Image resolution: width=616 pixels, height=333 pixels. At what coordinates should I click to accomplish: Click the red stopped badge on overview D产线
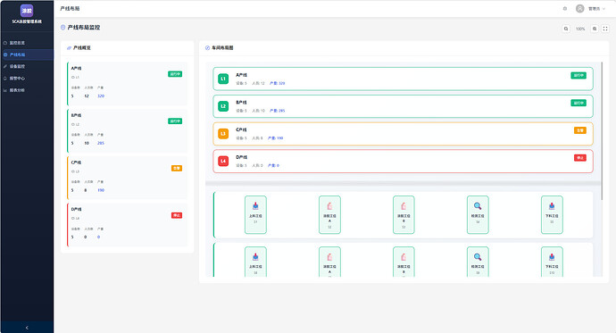(177, 215)
